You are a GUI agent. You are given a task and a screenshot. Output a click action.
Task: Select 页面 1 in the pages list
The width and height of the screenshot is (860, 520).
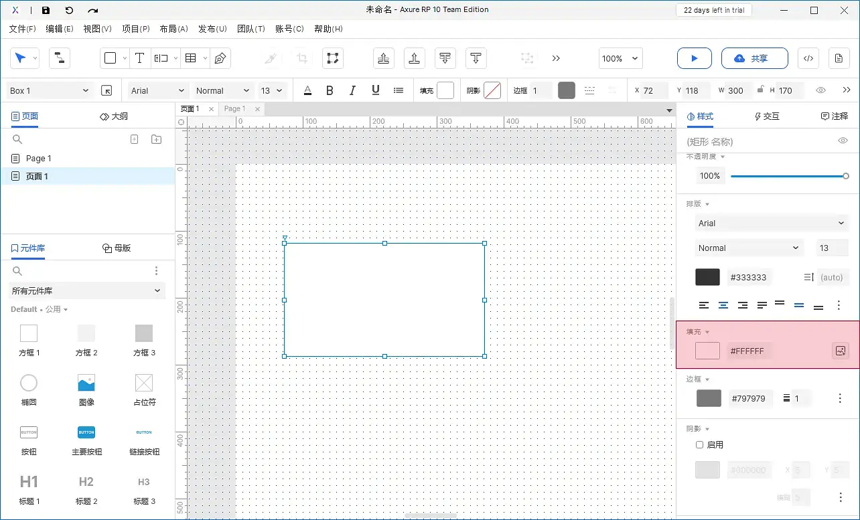click(38, 177)
